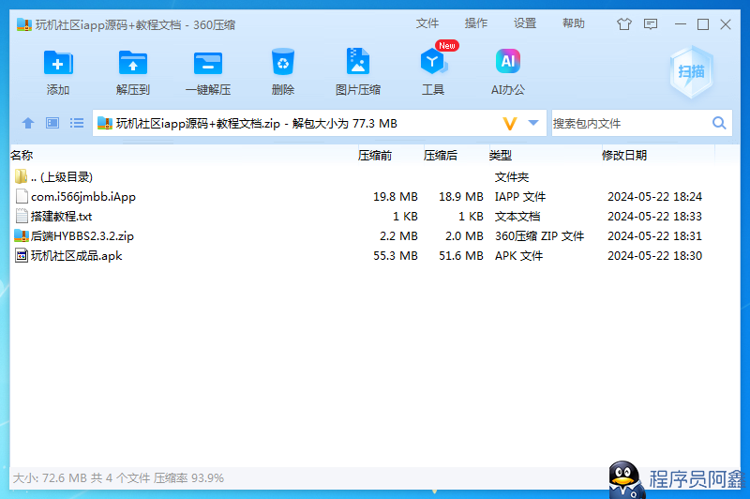
Task: Click the 360压缩 ZIP 文件 type cell
Action: [539, 235]
